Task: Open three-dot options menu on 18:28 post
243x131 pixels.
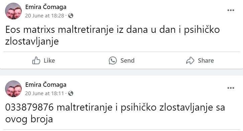Action: [231, 10]
